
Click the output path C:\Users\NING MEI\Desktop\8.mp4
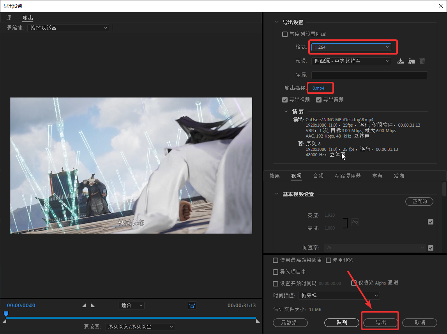[339, 120]
